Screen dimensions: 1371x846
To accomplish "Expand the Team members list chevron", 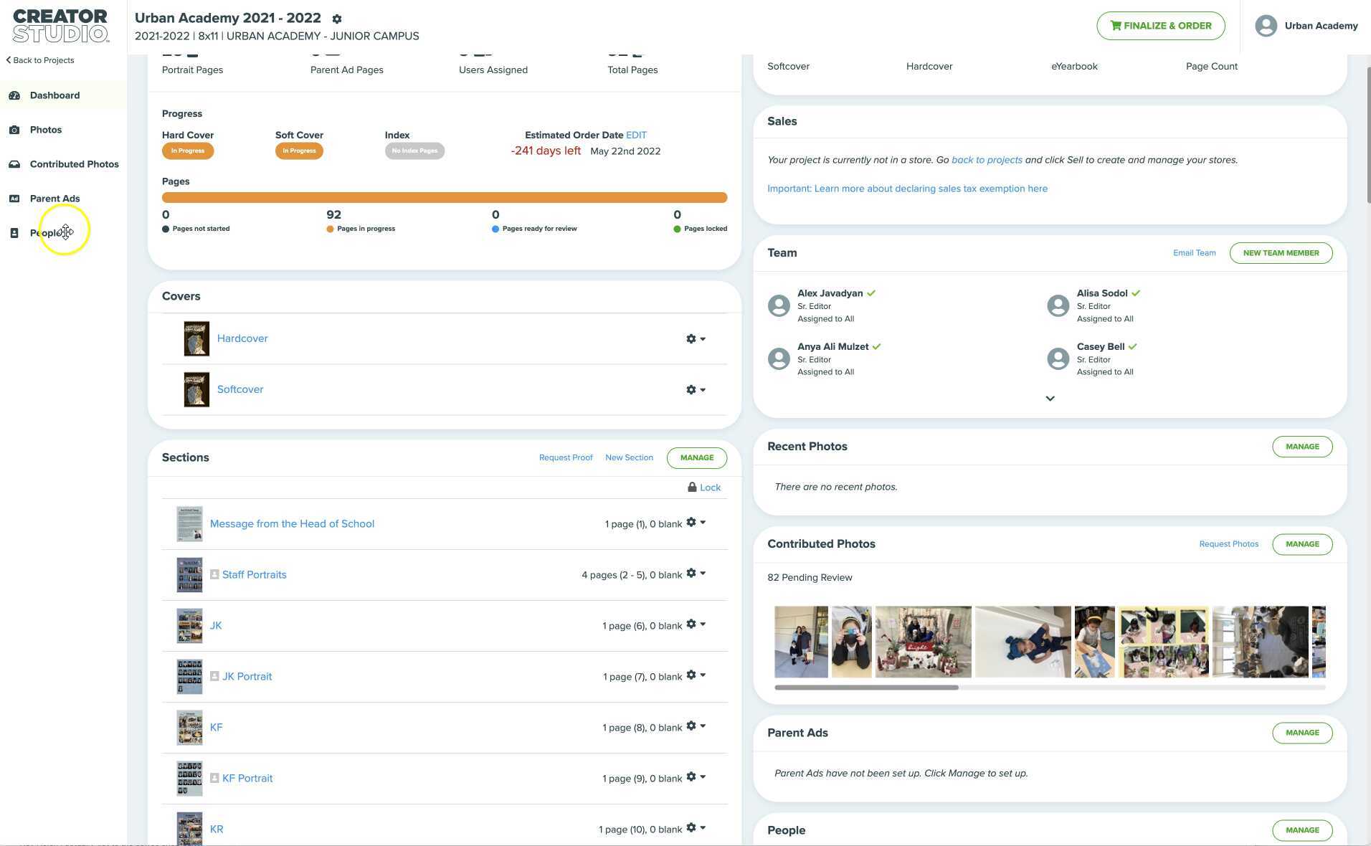I will (x=1050, y=399).
